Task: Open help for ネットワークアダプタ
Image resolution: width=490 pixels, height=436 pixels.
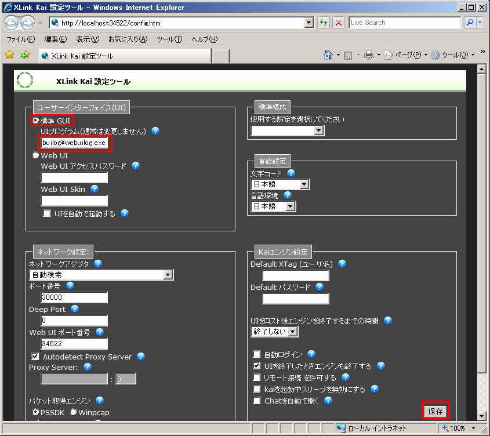Action: pyautogui.click(x=98, y=264)
